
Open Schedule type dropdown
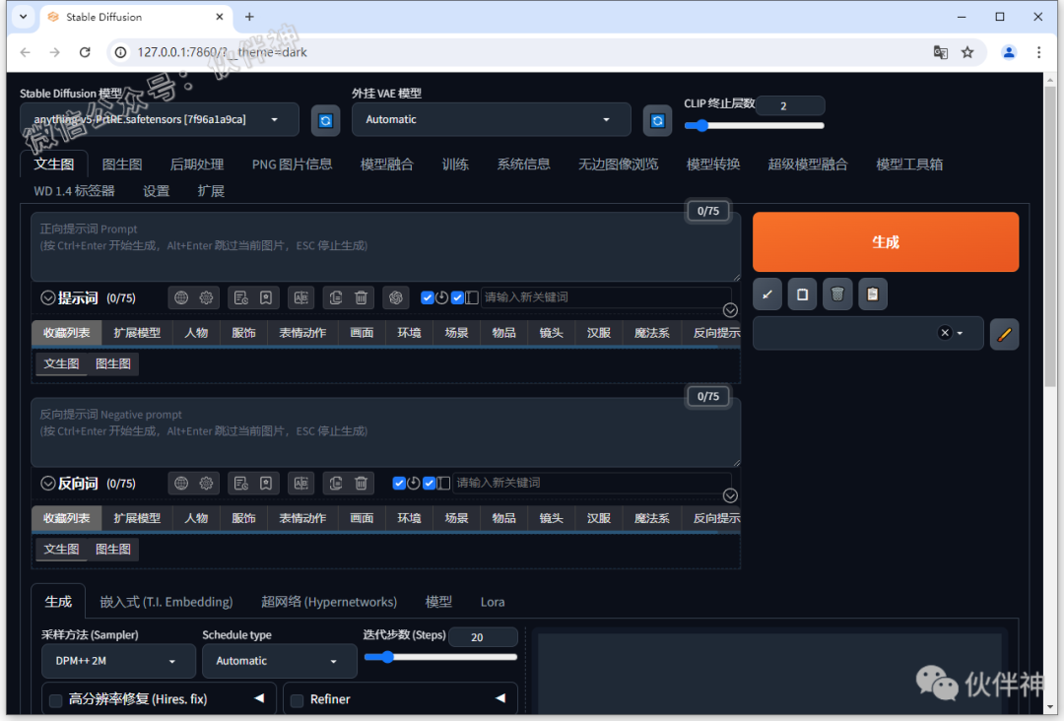tap(279, 661)
